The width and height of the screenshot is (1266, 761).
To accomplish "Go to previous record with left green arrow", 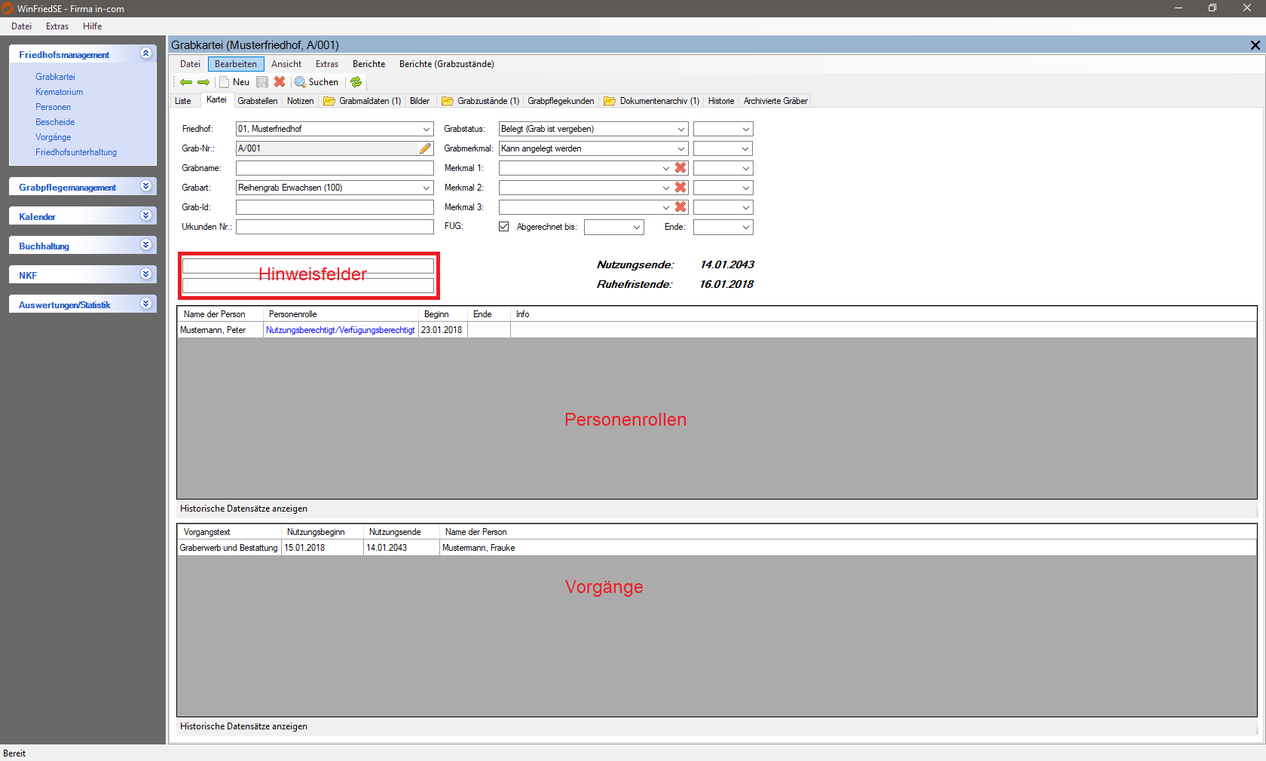I will pyautogui.click(x=185, y=82).
